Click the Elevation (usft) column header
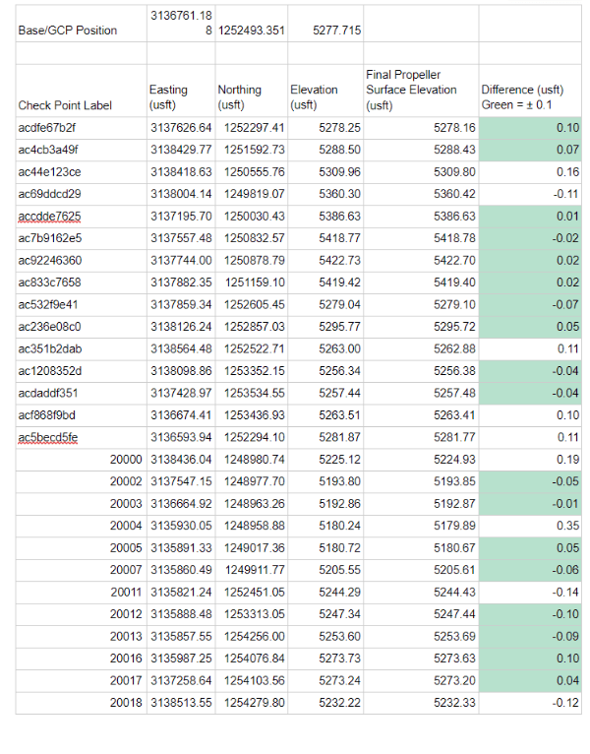The height and width of the screenshot is (754, 590). [315, 97]
